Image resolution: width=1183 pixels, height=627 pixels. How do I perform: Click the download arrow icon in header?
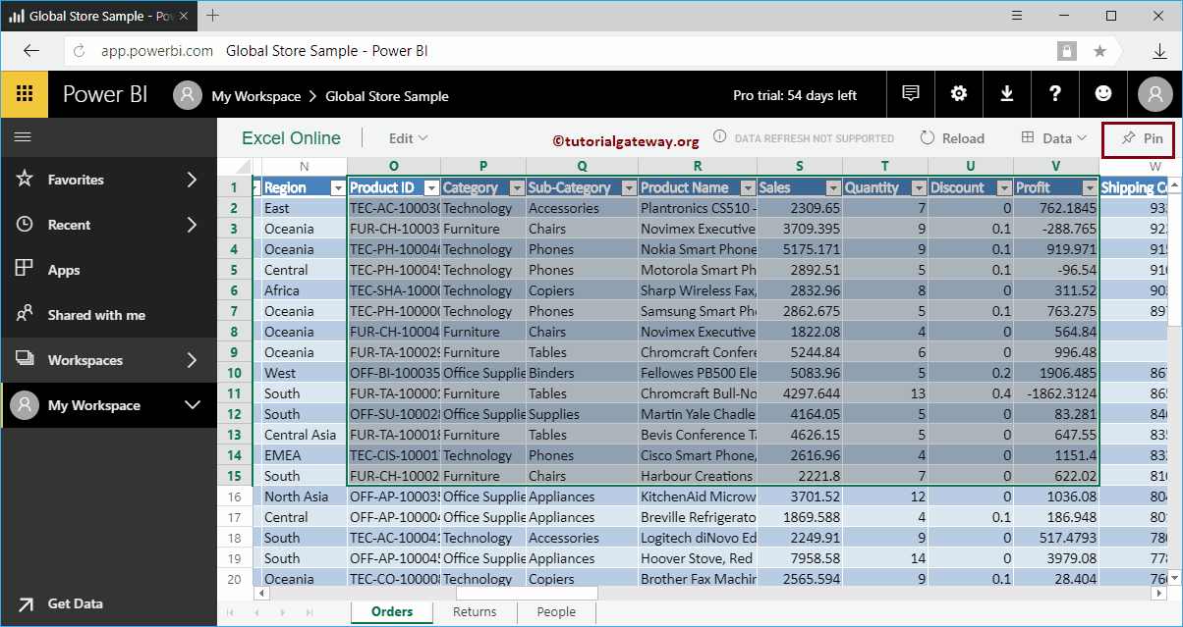click(1007, 94)
